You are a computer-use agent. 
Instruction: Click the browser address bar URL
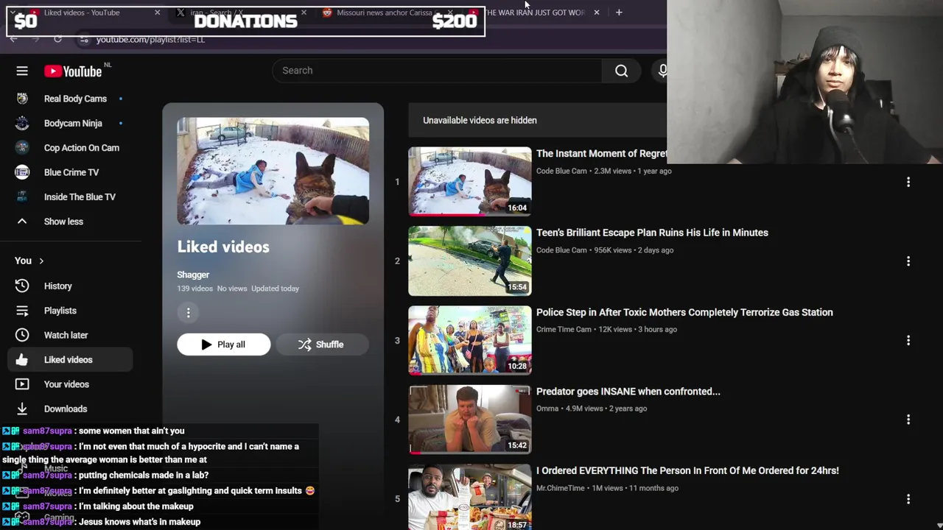150,39
